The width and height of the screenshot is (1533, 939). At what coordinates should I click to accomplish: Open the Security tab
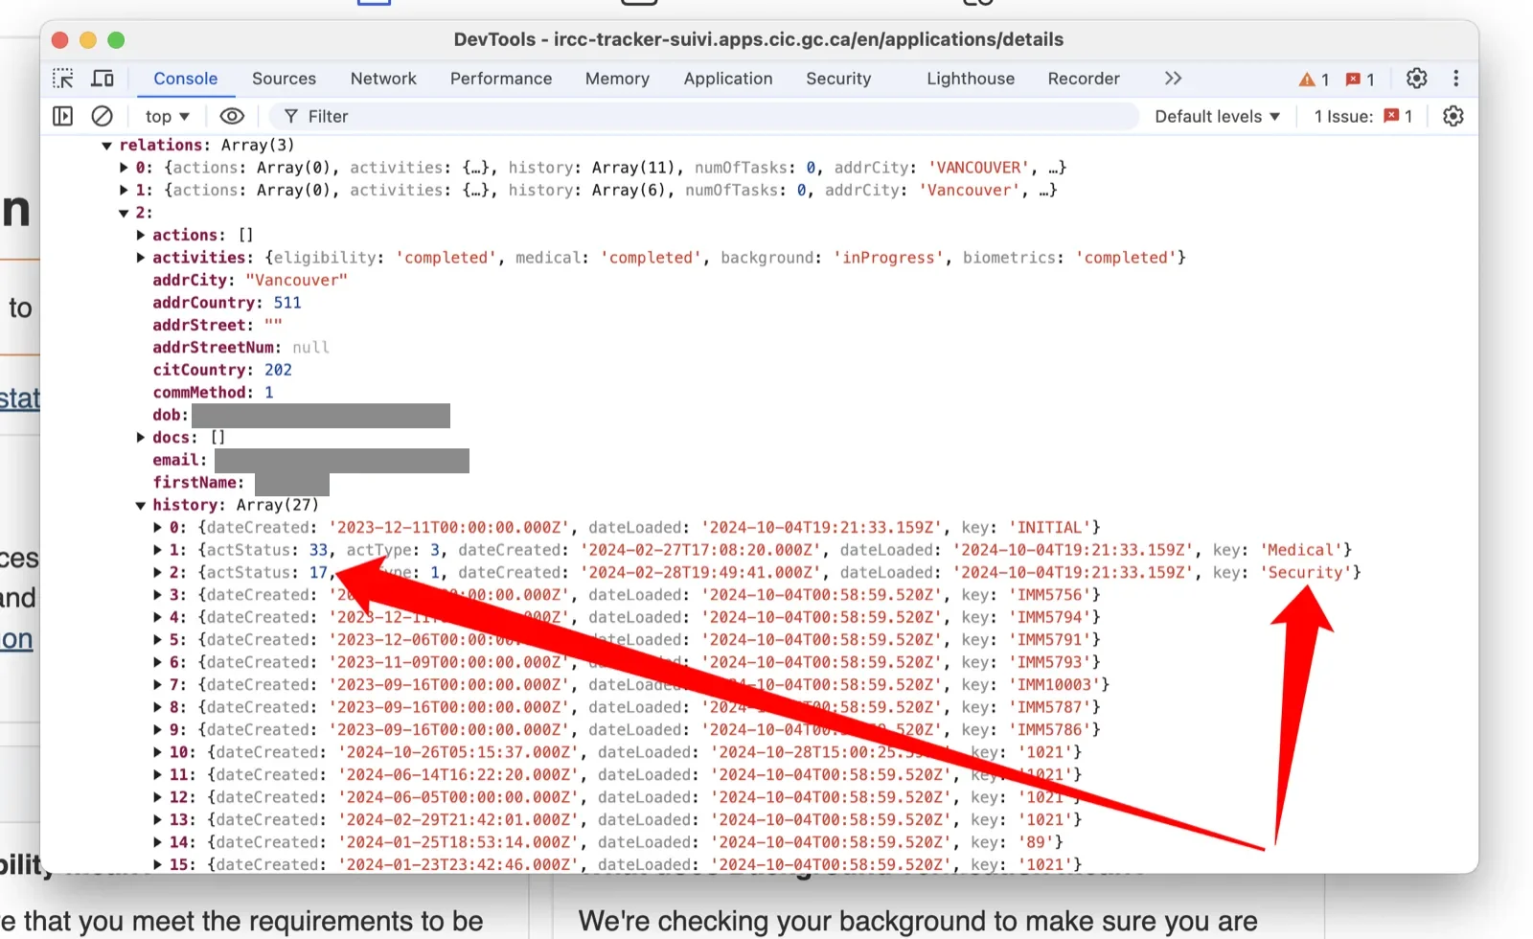(838, 79)
